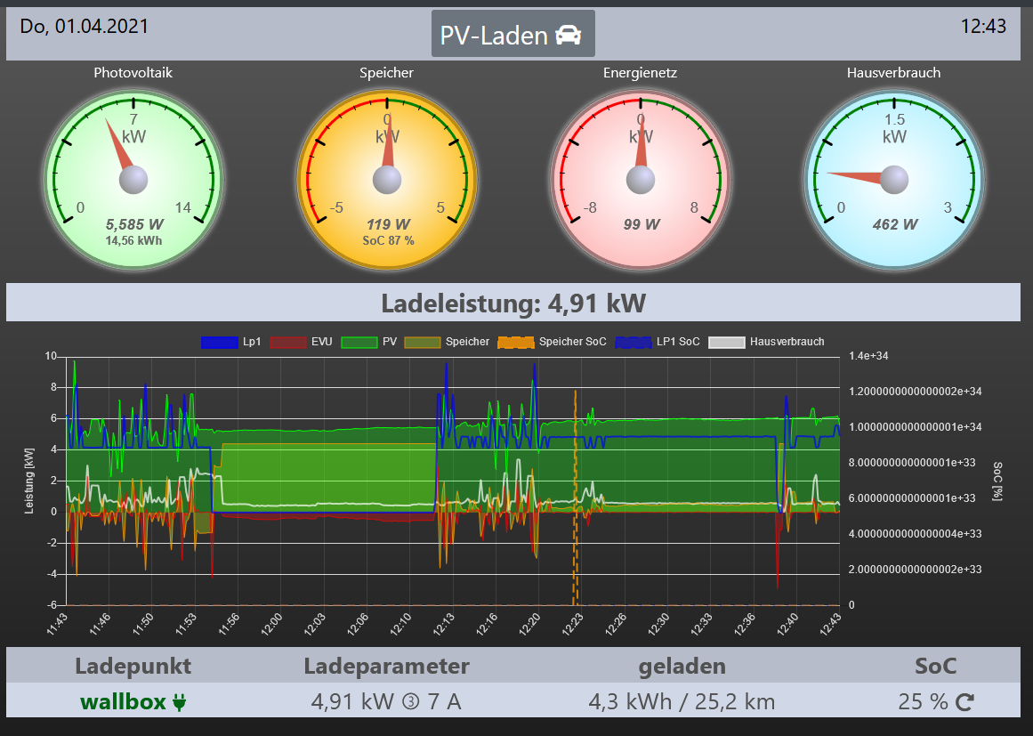This screenshot has width=1033, height=736.
Task: Click the car icon in PV-Laden button
Action: tap(568, 35)
